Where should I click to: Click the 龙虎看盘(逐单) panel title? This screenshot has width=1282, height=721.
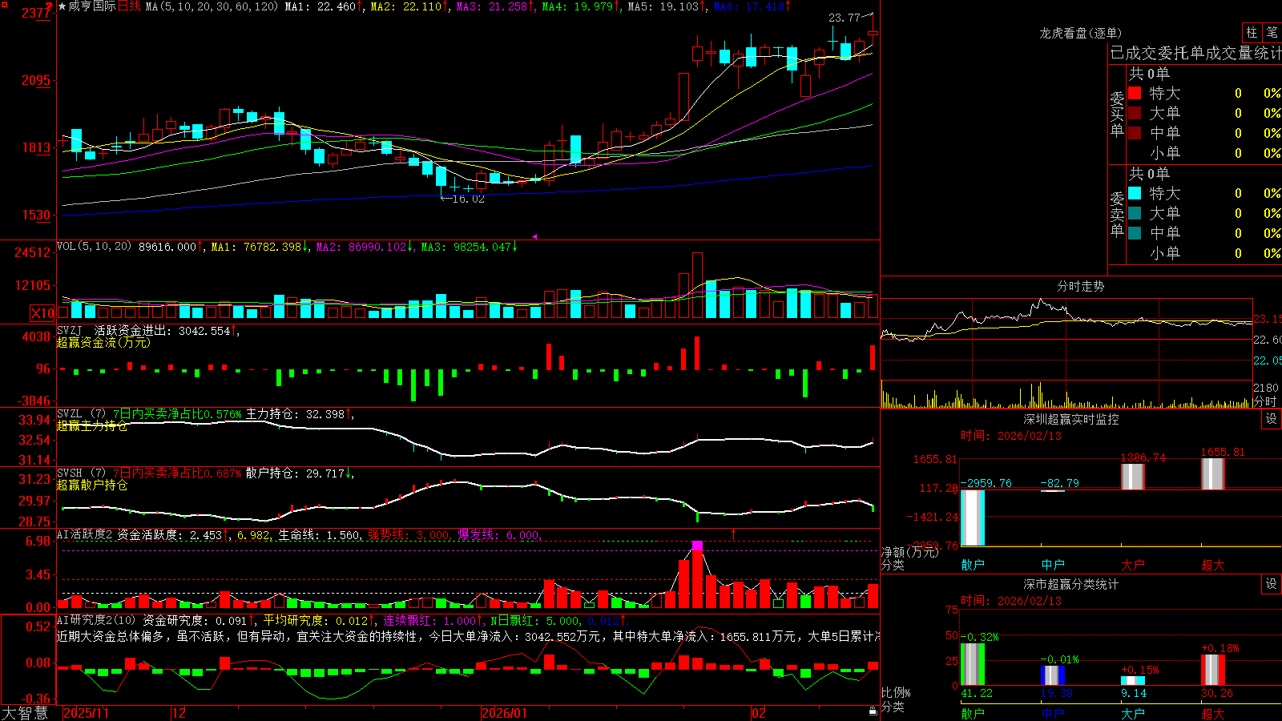[1081, 33]
